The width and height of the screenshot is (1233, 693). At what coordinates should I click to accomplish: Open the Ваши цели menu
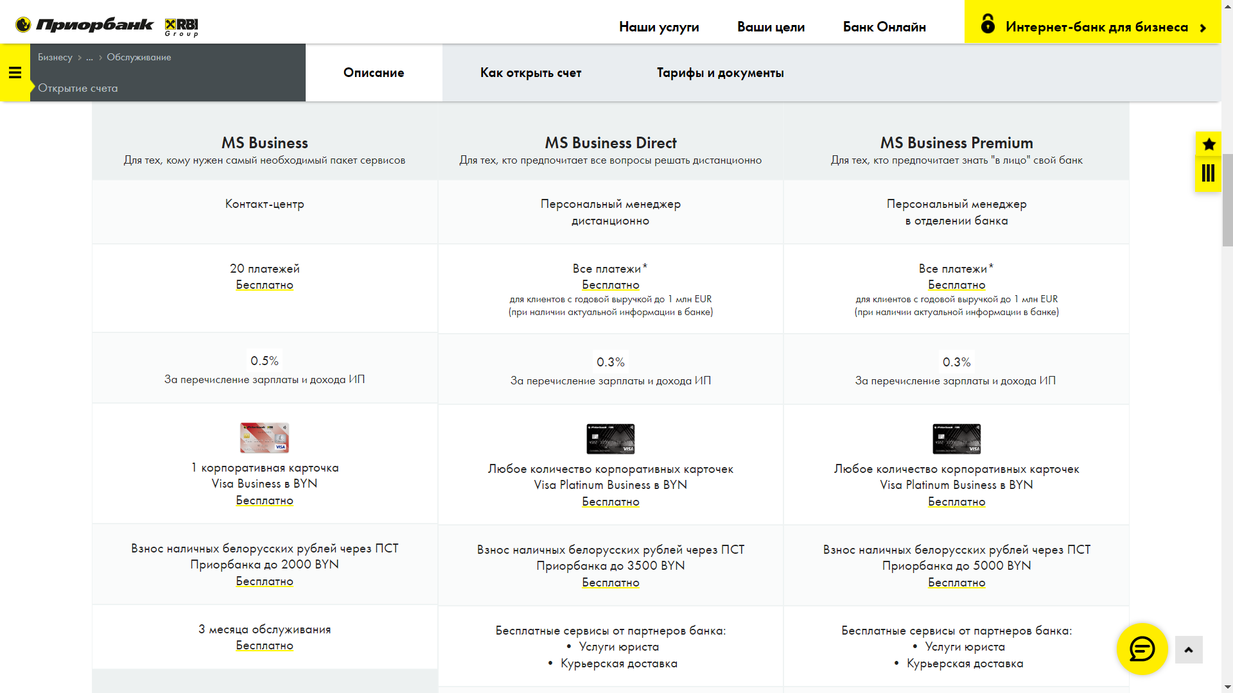point(771,27)
